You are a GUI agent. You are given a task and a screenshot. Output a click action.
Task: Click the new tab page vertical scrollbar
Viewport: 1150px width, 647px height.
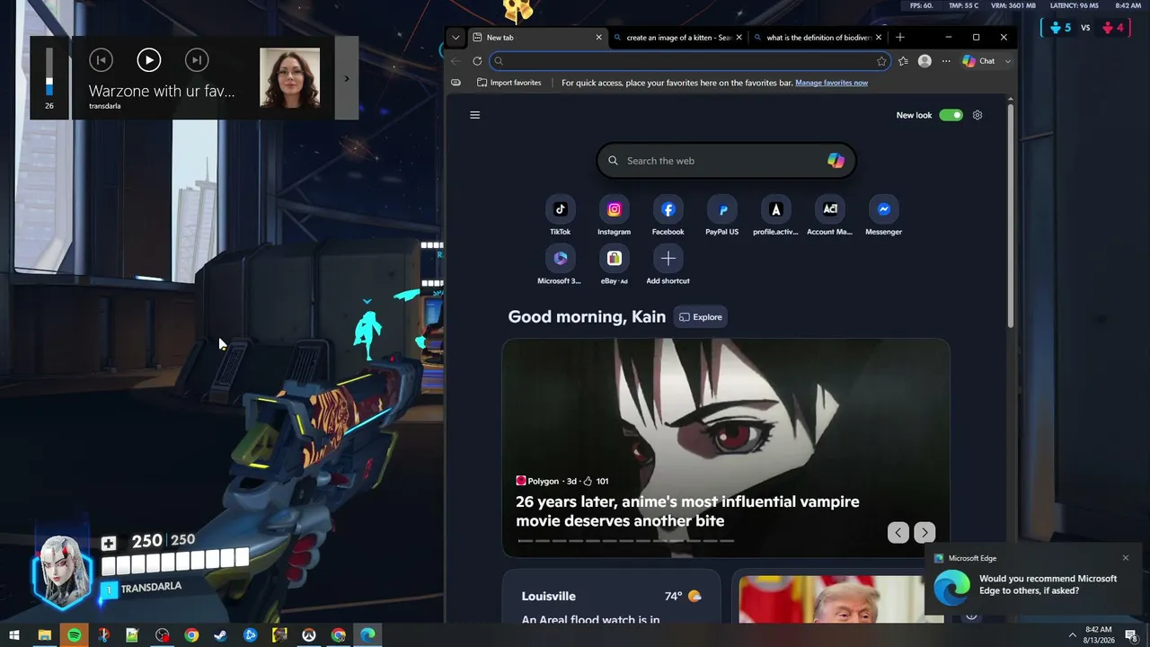[x=1011, y=216]
